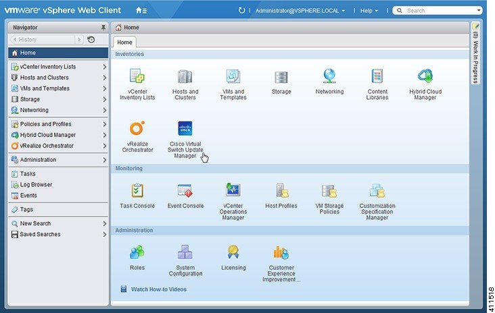This screenshot has width=495, height=313.
Task: Click Watch How-to Videos link
Action: click(x=159, y=289)
